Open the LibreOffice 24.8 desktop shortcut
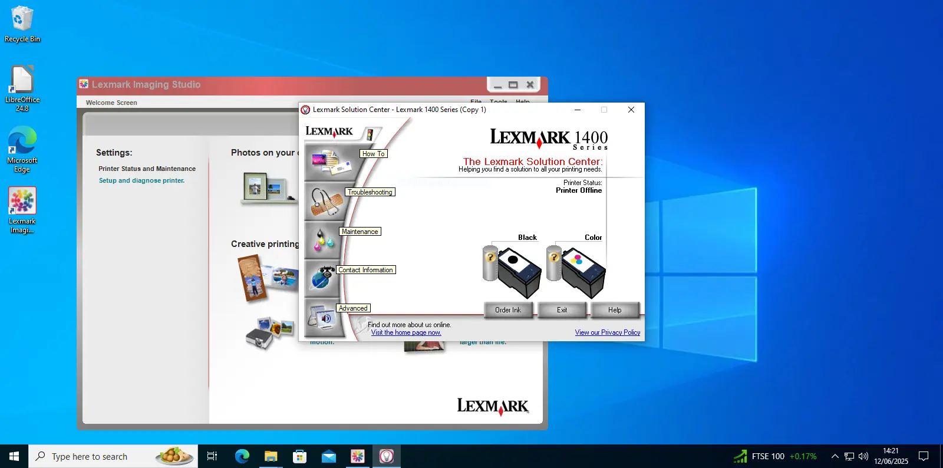The height and width of the screenshot is (468, 943). (22, 88)
